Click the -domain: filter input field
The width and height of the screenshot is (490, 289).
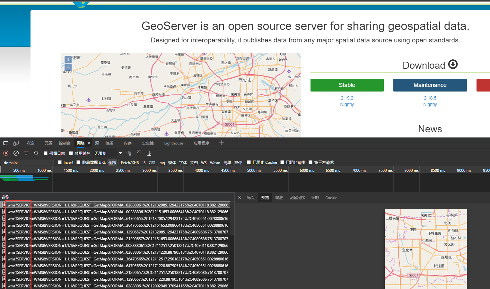click(x=27, y=162)
